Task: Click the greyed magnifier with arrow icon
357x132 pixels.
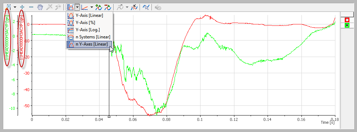Action: [x=58, y=7]
